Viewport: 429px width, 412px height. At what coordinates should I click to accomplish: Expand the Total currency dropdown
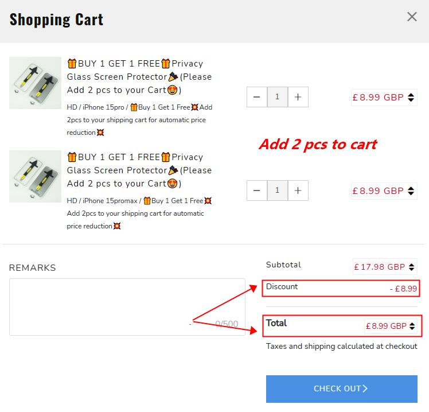pos(412,326)
